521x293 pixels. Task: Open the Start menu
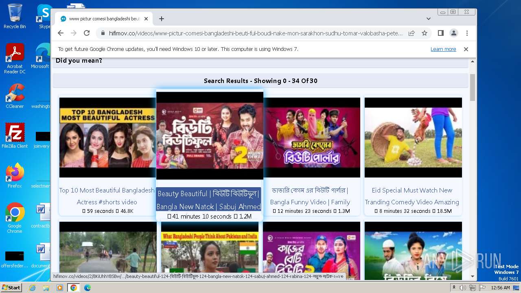point(11,287)
